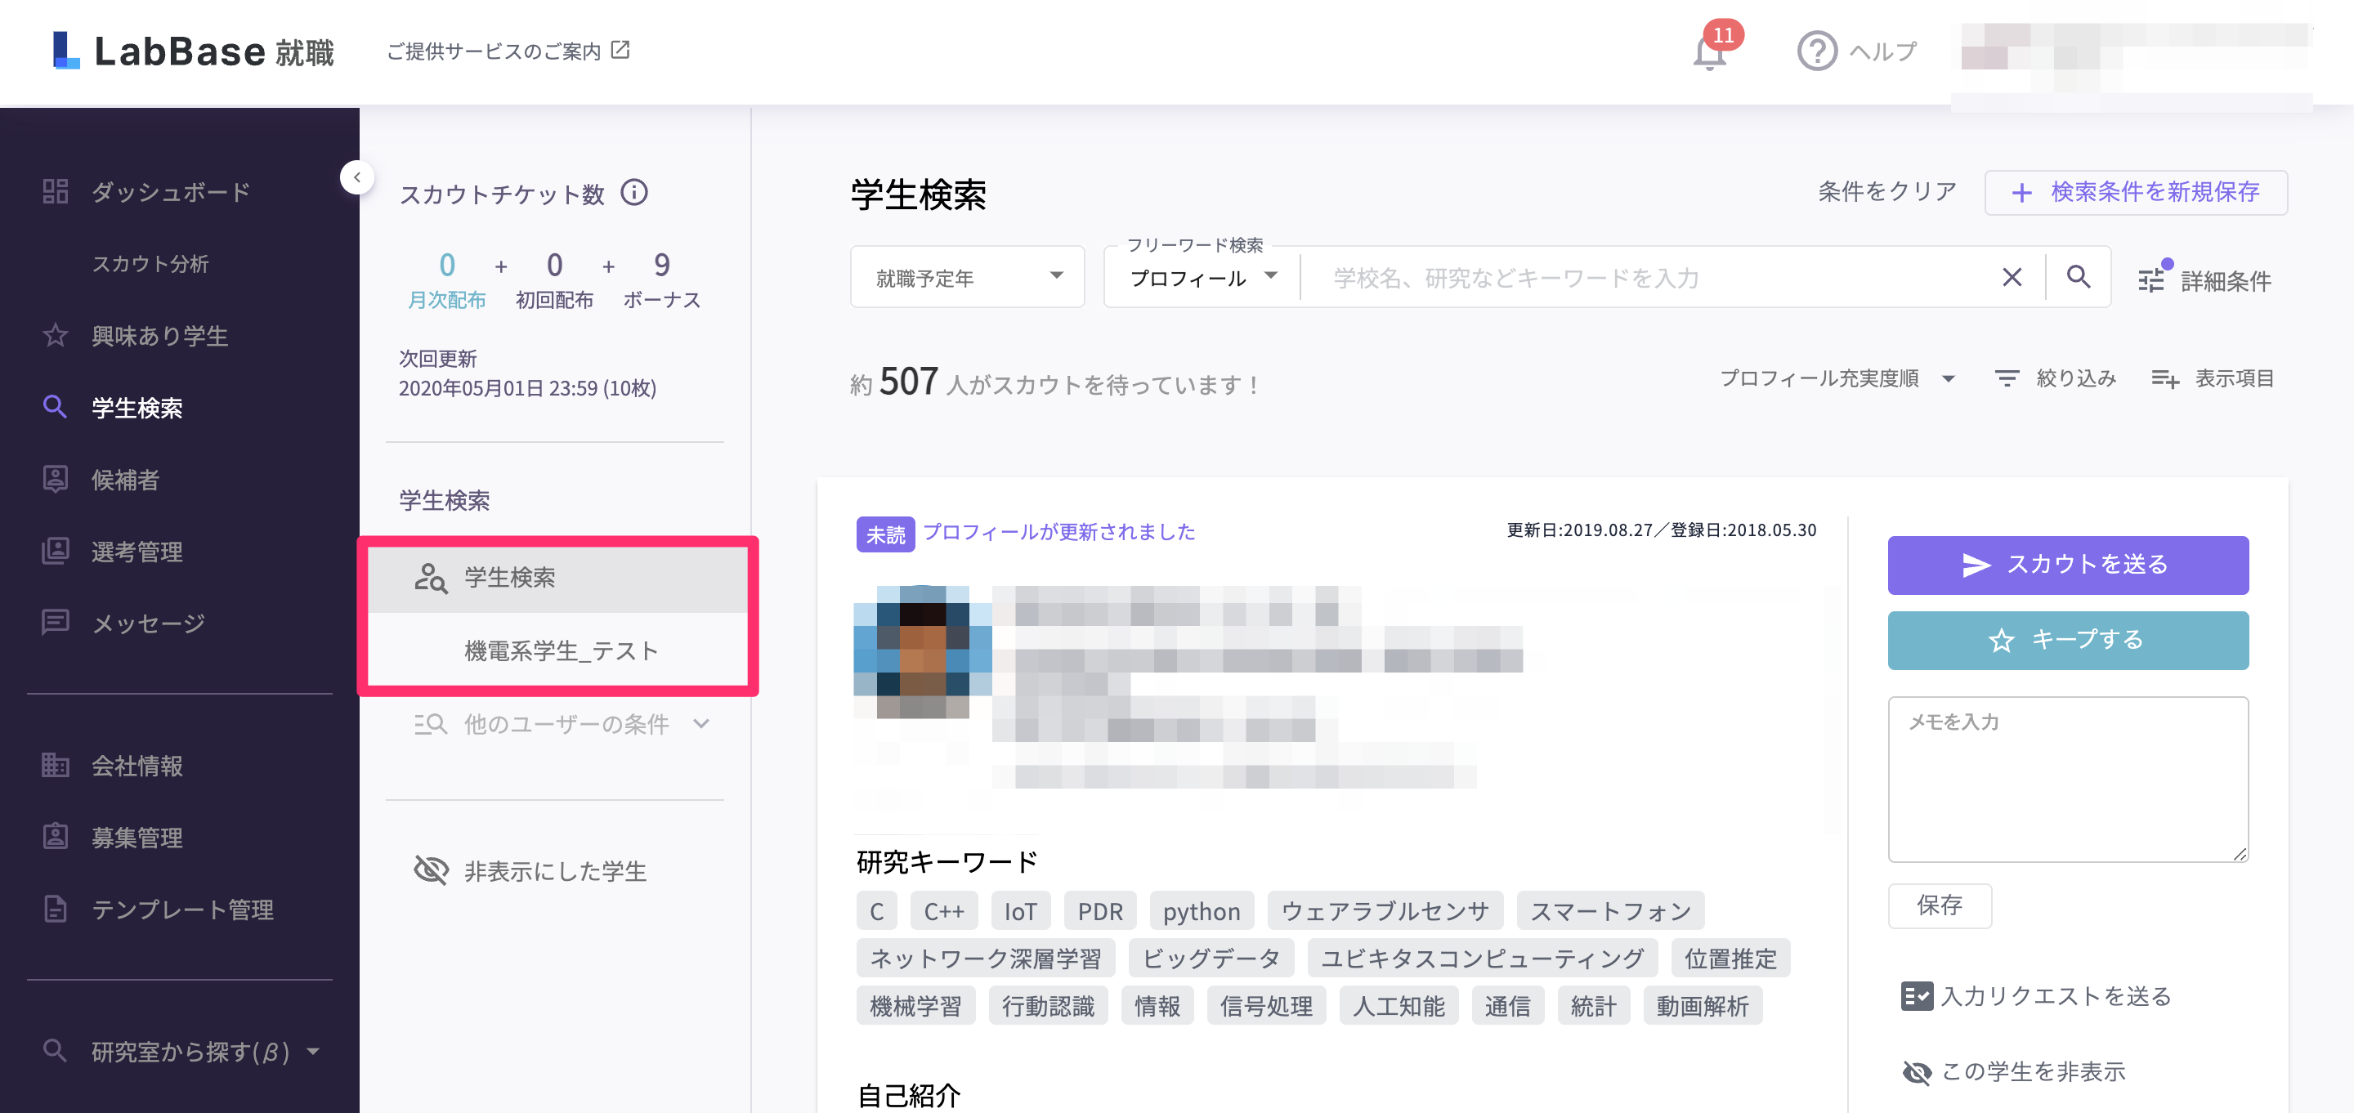Open notifications via the bell icon

point(1709,52)
